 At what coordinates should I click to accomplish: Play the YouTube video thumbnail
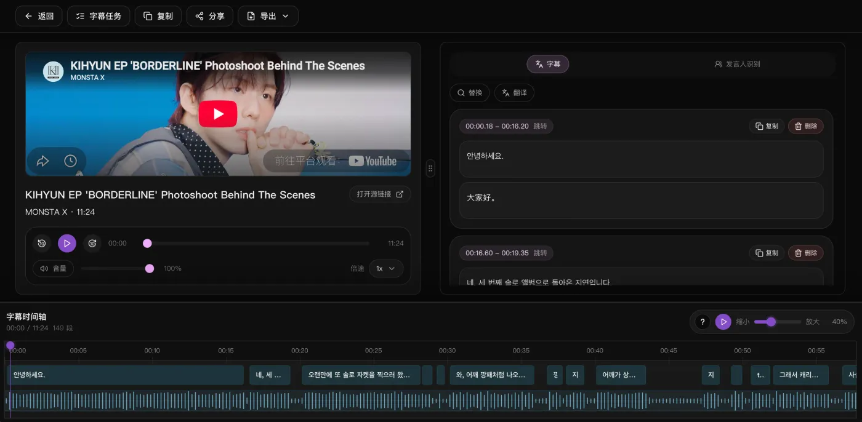(218, 114)
